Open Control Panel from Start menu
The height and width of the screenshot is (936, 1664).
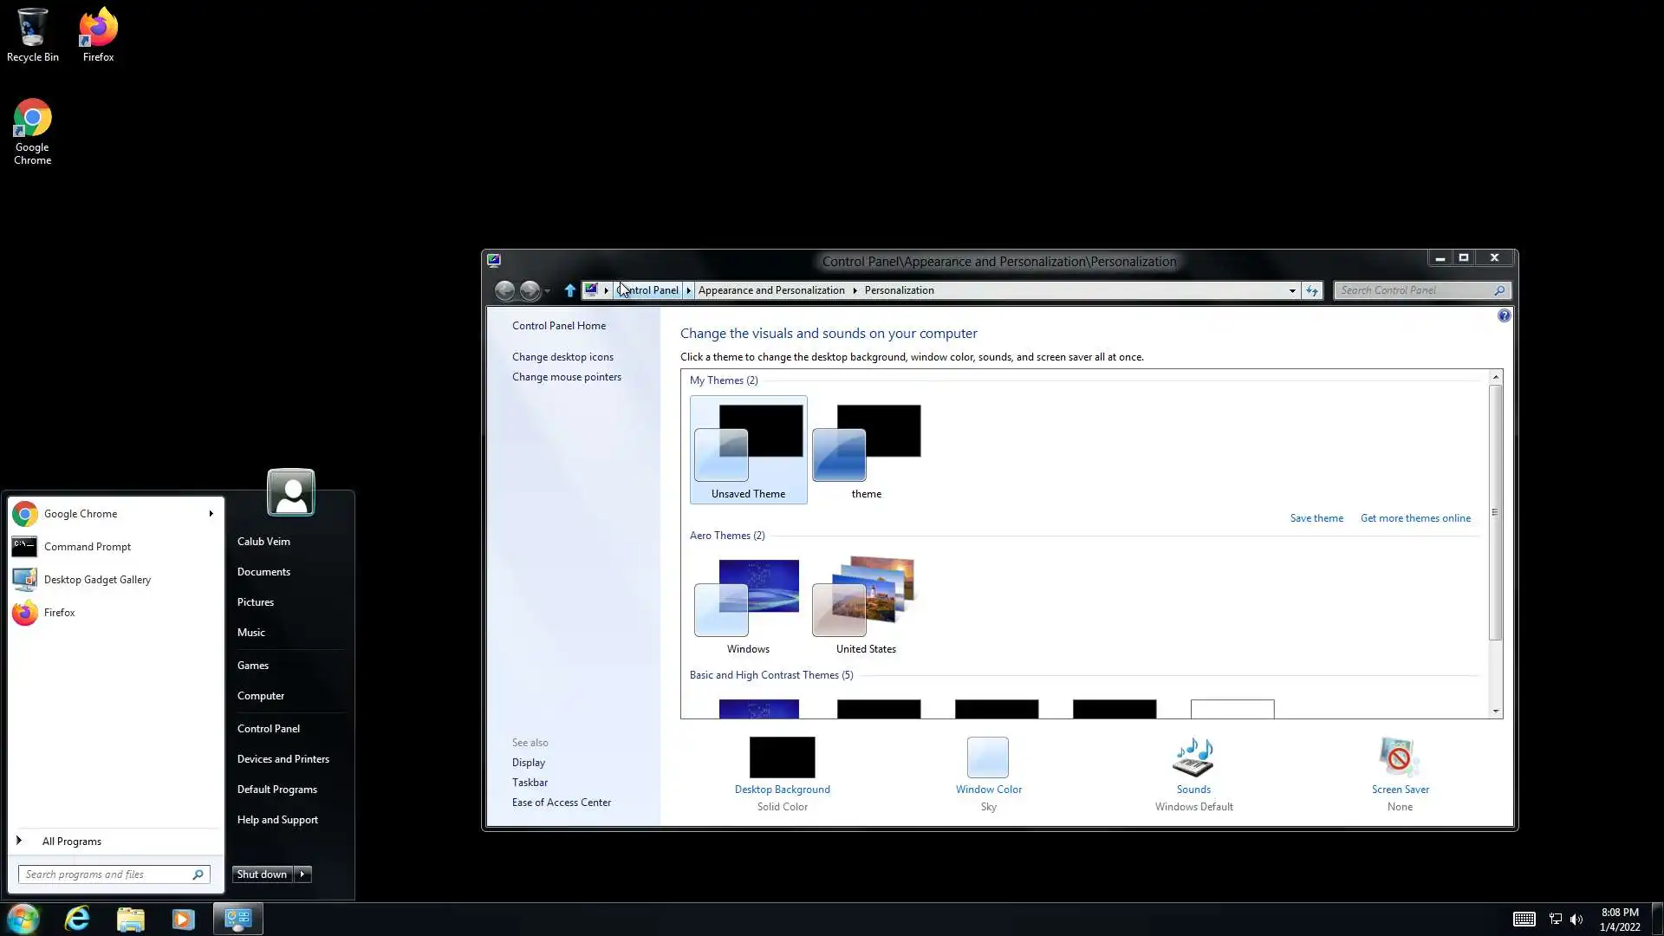(x=269, y=729)
